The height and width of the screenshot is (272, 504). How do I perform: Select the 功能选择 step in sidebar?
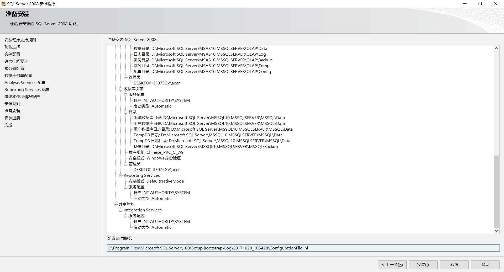point(12,47)
